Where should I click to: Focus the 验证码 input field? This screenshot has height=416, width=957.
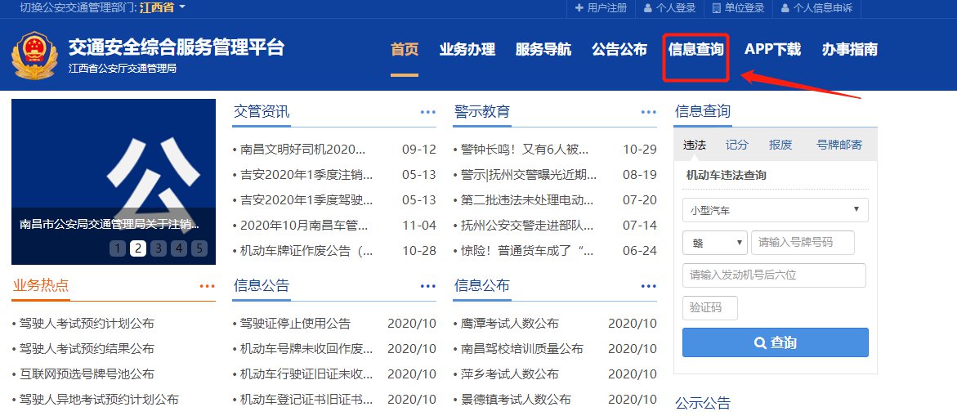(x=710, y=308)
